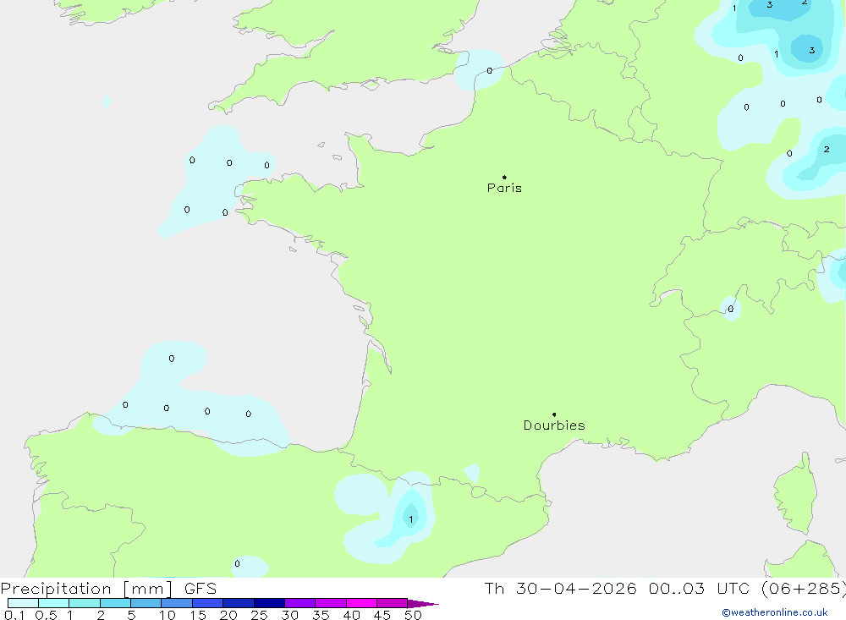Pick the 15–20 mm blue legend swatch
The image size is (846, 620).
207,603
